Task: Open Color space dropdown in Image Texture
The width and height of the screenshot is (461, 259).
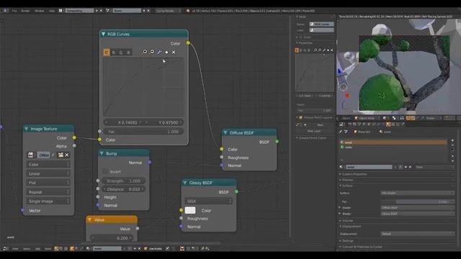Action: pyautogui.click(x=48, y=165)
